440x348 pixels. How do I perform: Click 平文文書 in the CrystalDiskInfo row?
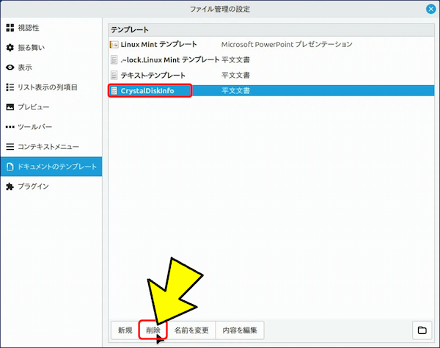tap(235, 91)
